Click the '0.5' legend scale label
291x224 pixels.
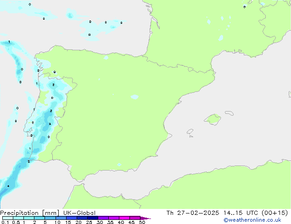click(16, 222)
